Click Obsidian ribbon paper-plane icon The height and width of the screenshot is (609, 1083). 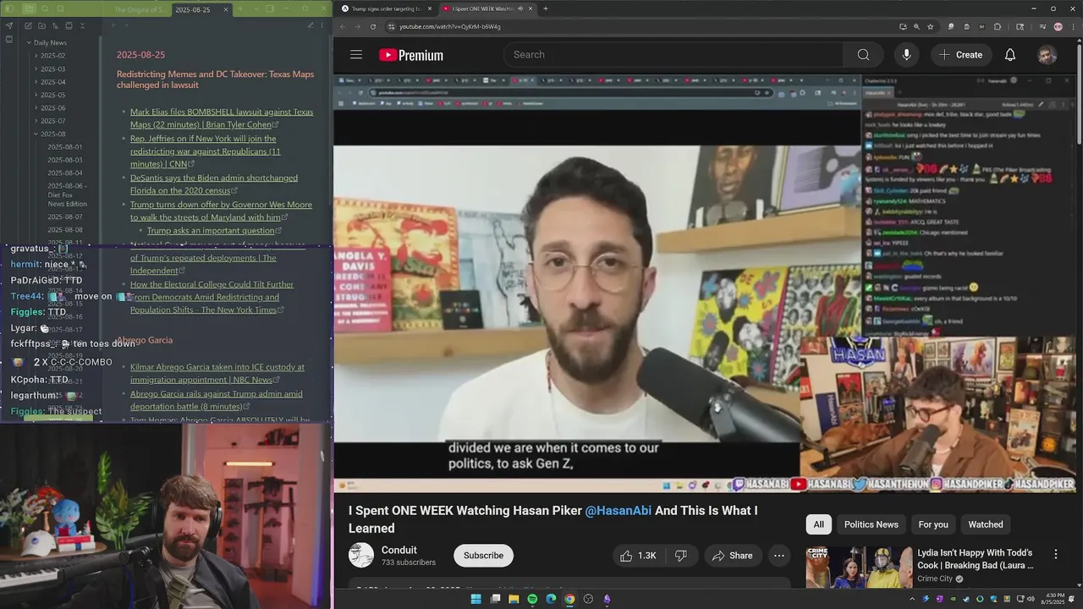[9, 26]
